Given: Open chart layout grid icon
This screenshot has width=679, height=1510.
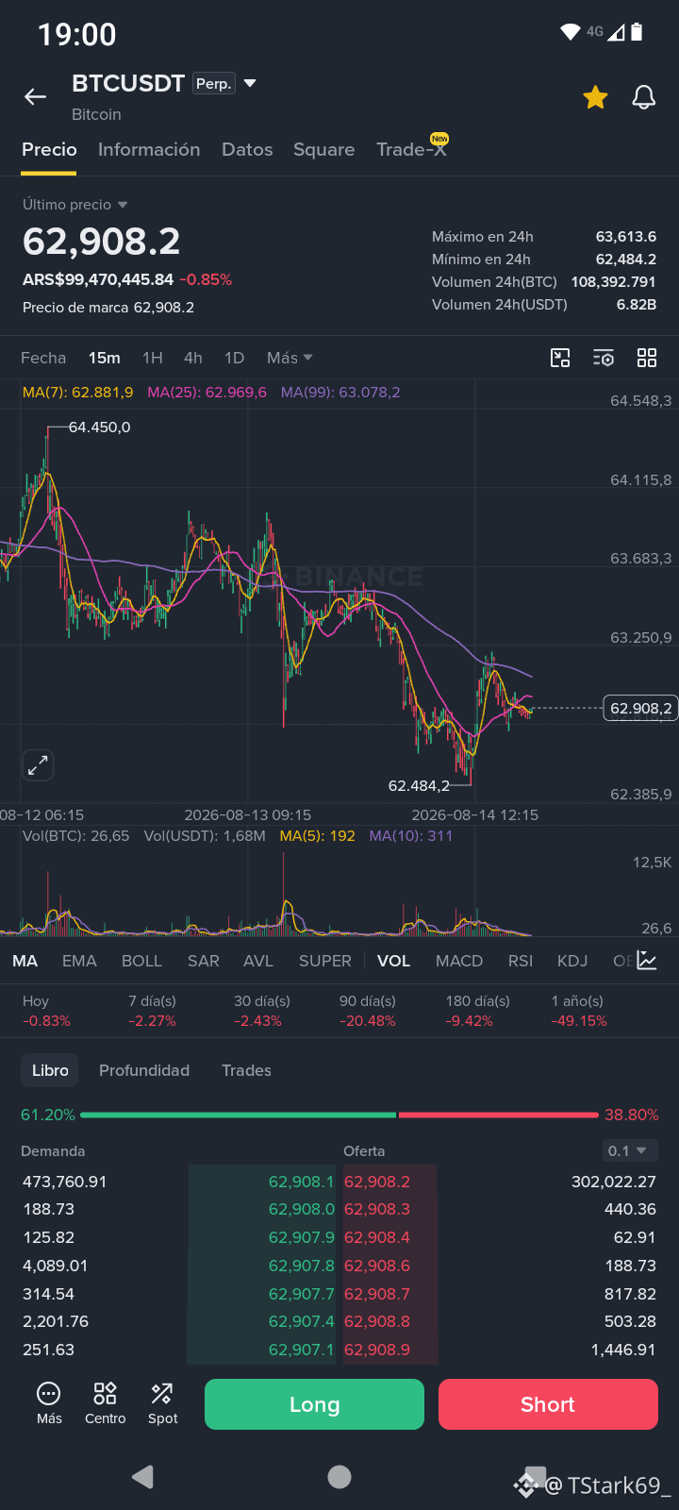Looking at the screenshot, I should tap(647, 358).
